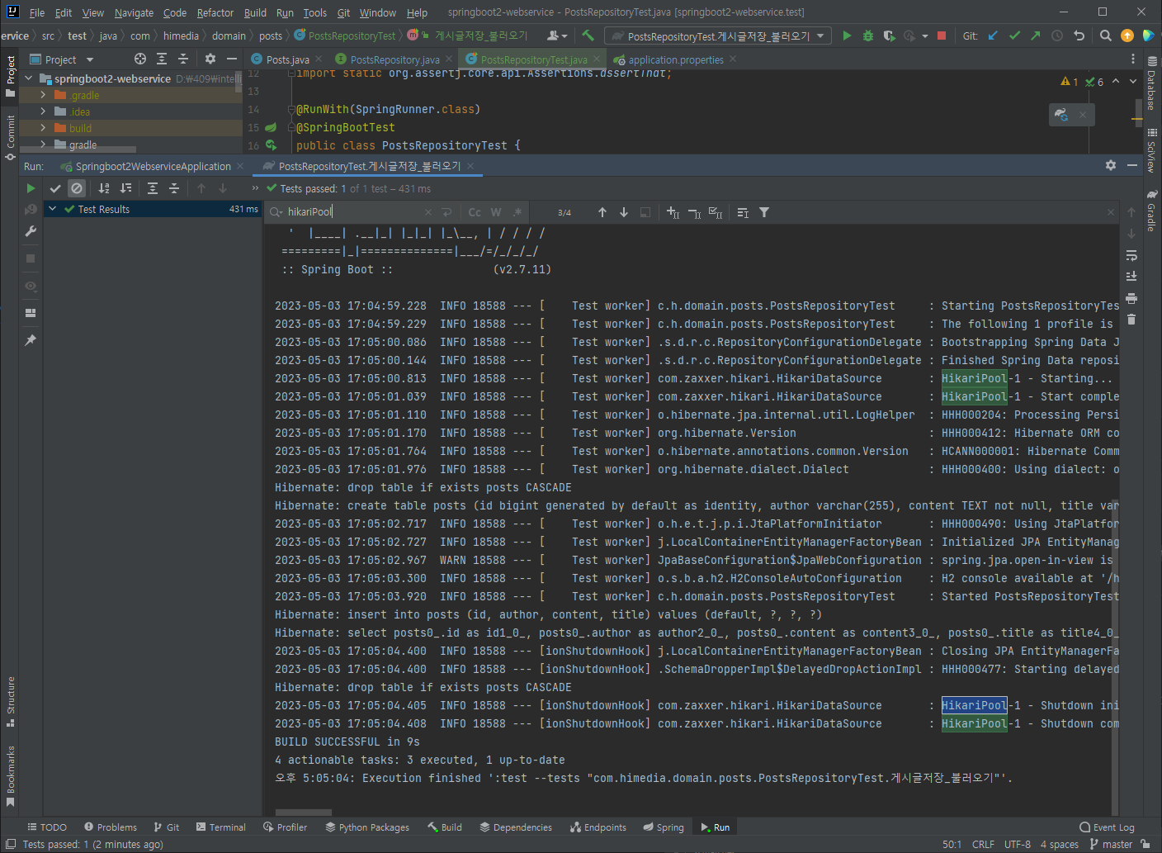Image resolution: width=1162 pixels, height=853 pixels.
Task: Select Springboot2WebserviceApplication run tab
Action: [153, 166]
